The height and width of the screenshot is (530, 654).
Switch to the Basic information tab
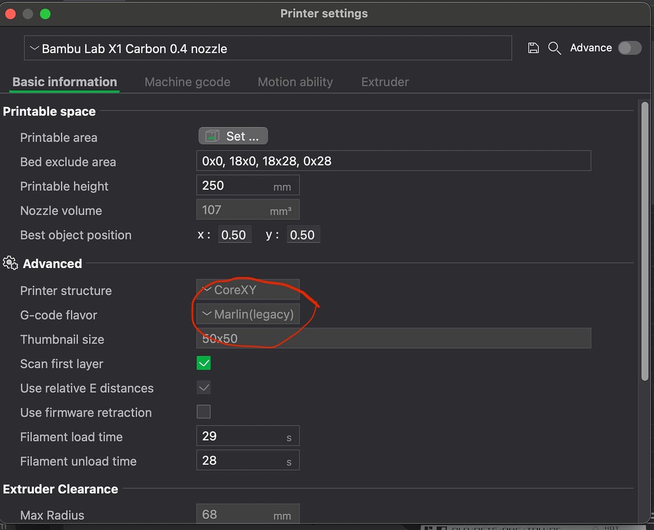click(65, 82)
